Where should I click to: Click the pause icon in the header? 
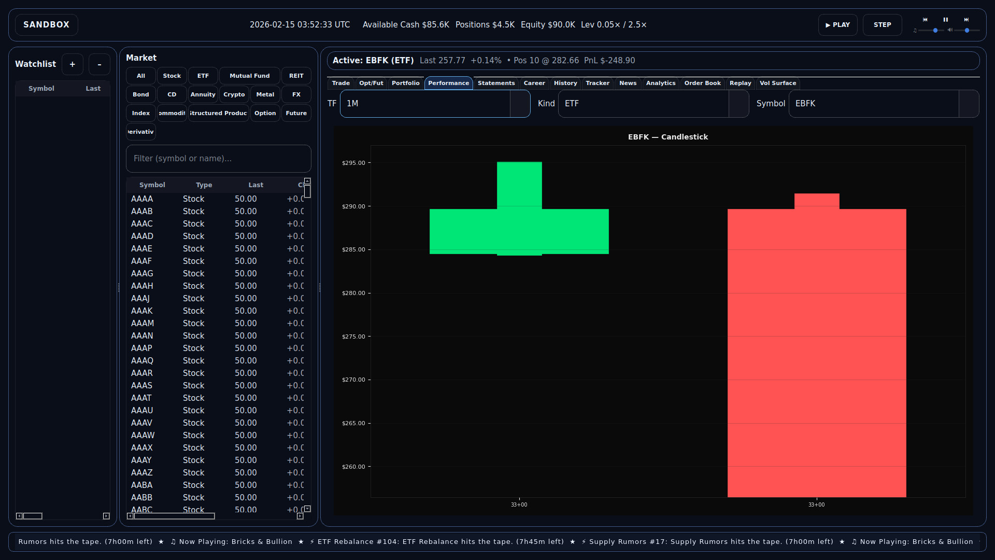click(x=946, y=19)
